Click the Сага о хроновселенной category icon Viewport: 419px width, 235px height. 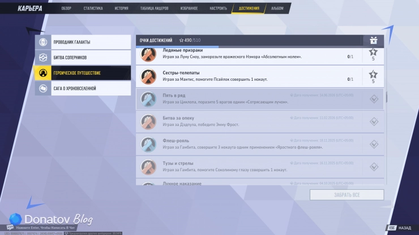43,88
